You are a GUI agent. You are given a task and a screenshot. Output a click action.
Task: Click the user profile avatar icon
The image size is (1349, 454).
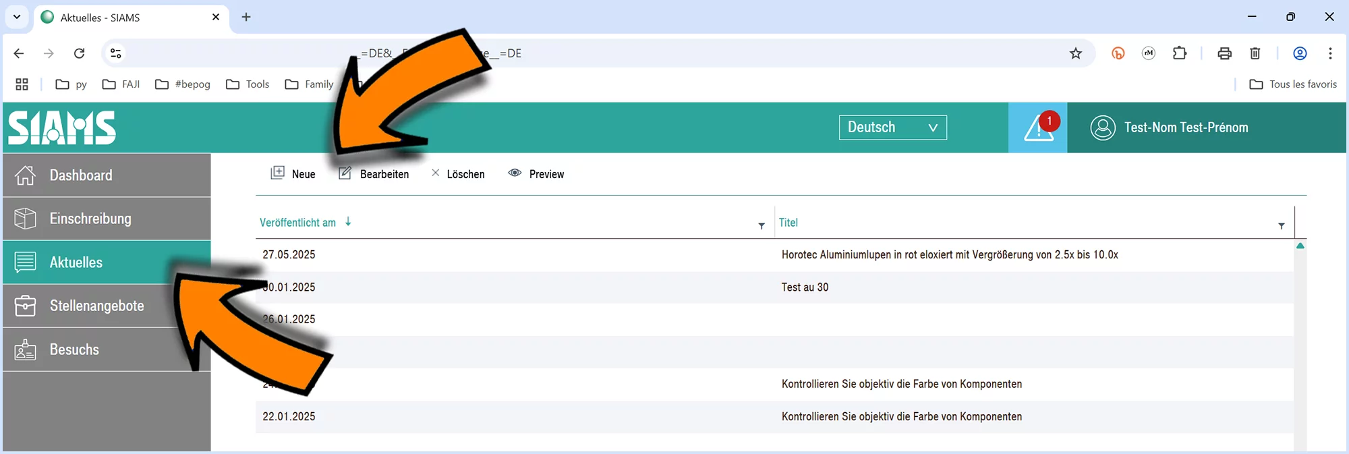tap(1102, 127)
